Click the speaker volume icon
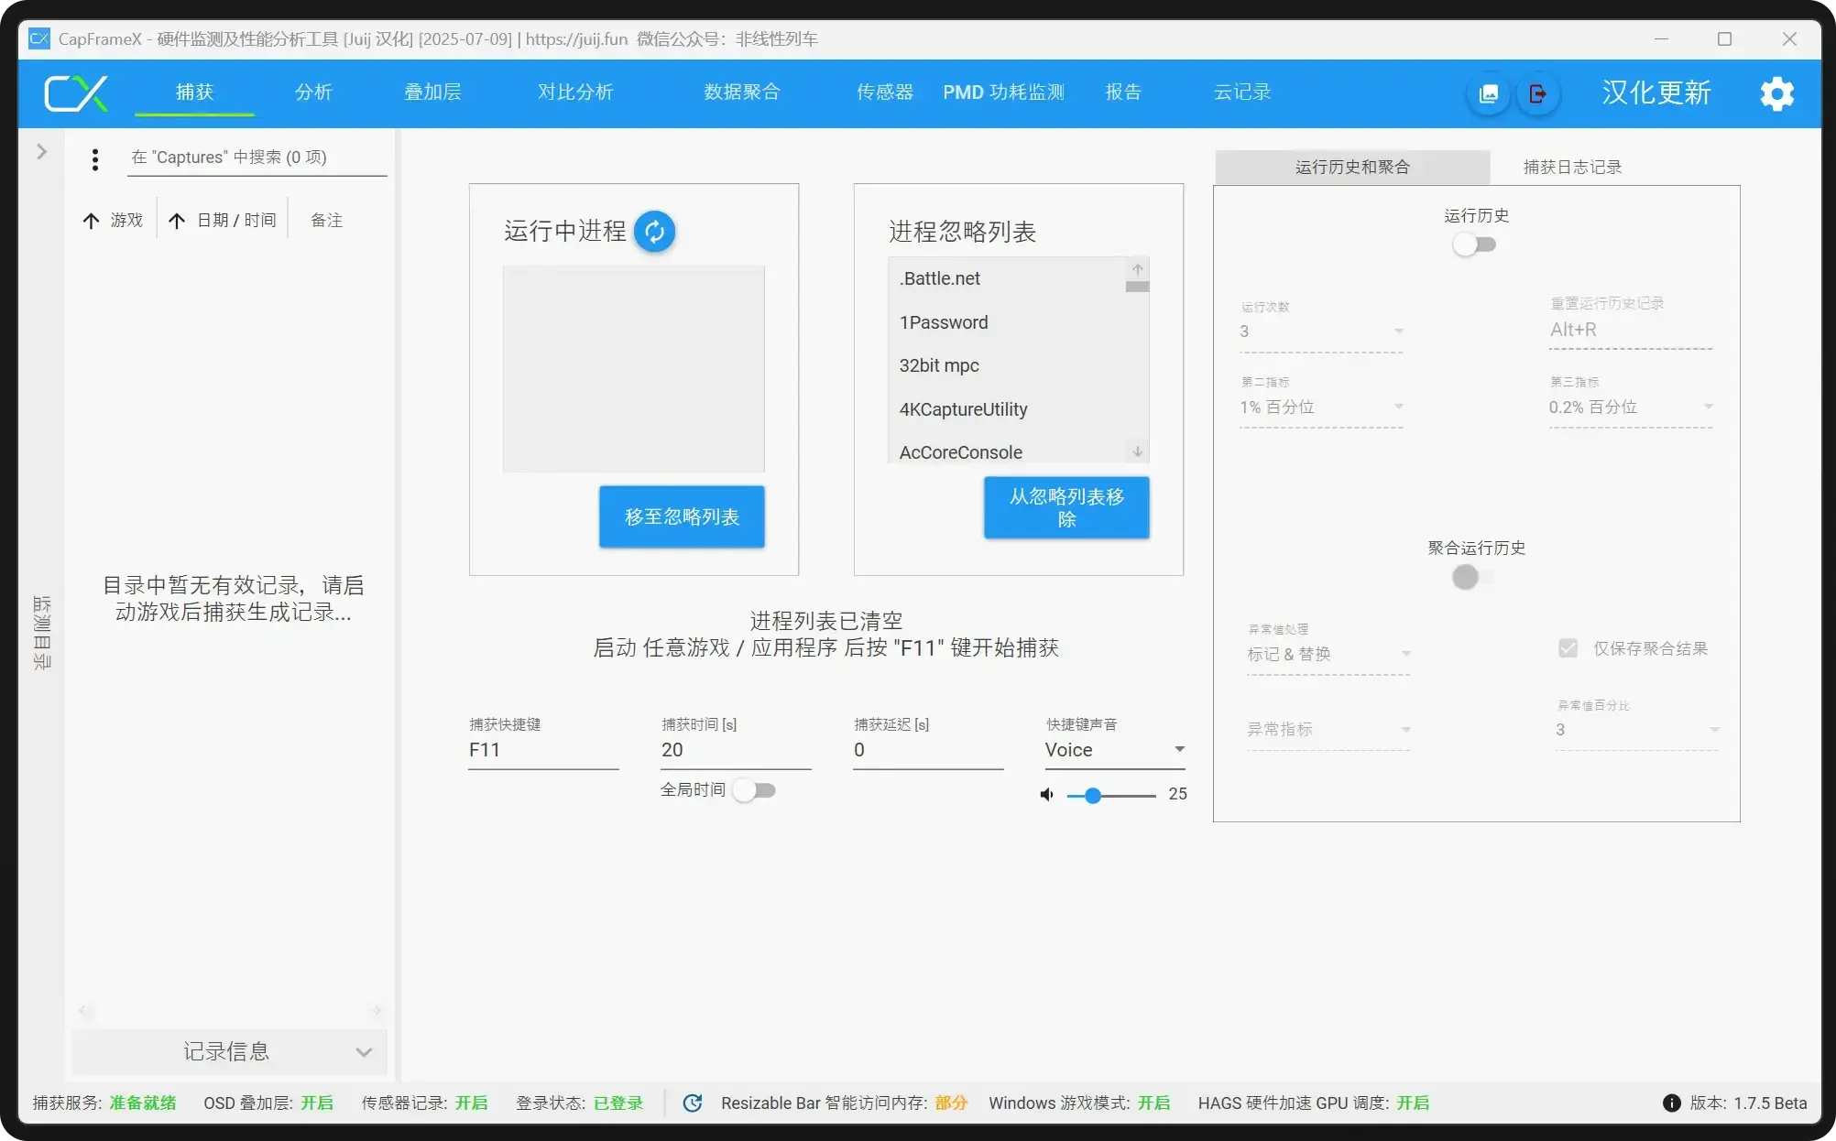The height and width of the screenshot is (1141, 1836). [1046, 795]
